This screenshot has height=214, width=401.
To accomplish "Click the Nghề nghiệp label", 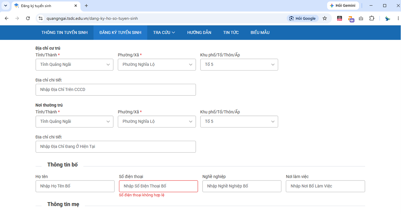I will coord(214,177).
